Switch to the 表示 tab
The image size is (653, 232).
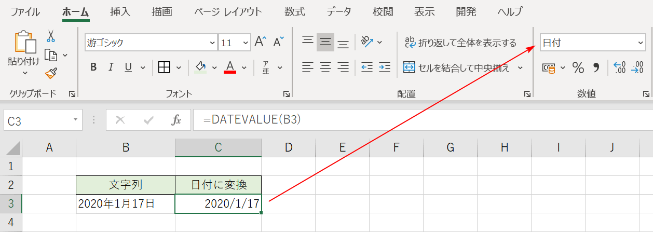coord(425,11)
